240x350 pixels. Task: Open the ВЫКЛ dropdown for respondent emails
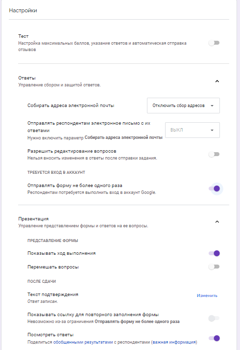point(192,130)
